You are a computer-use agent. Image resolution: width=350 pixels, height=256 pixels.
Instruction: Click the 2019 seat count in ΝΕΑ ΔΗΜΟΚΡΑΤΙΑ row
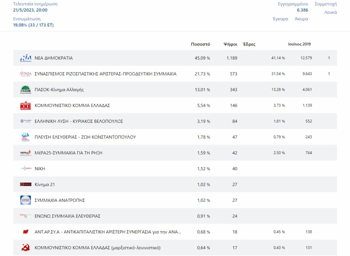pos(329,58)
